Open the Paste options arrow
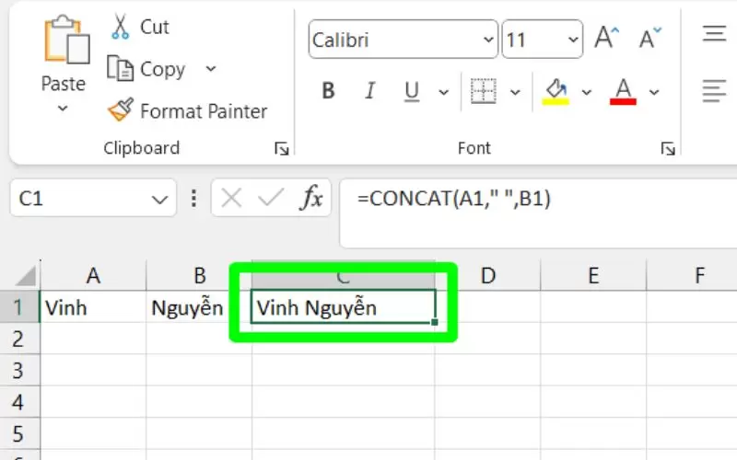737x460 pixels. pos(63,109)
